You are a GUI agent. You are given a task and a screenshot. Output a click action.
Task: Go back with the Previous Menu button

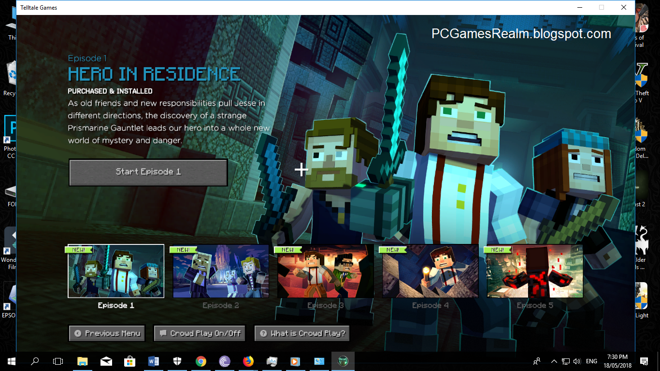pyautogui.click(x=107, y=333)
